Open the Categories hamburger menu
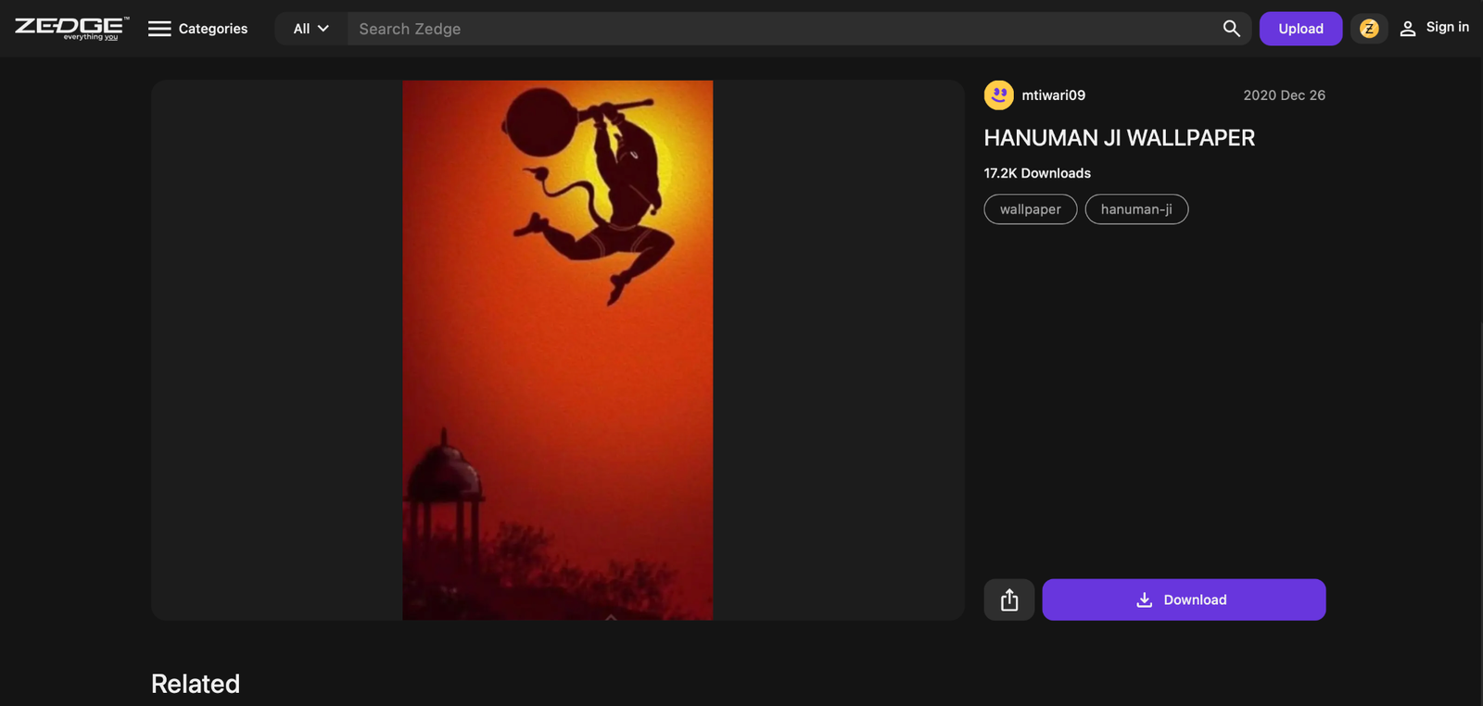This screenshot has height=706, width=1483. [x=198, y=29]
